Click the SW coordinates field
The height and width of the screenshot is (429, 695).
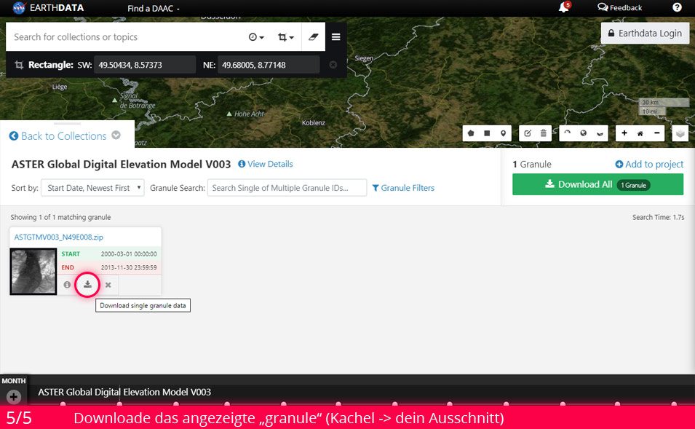145,65
